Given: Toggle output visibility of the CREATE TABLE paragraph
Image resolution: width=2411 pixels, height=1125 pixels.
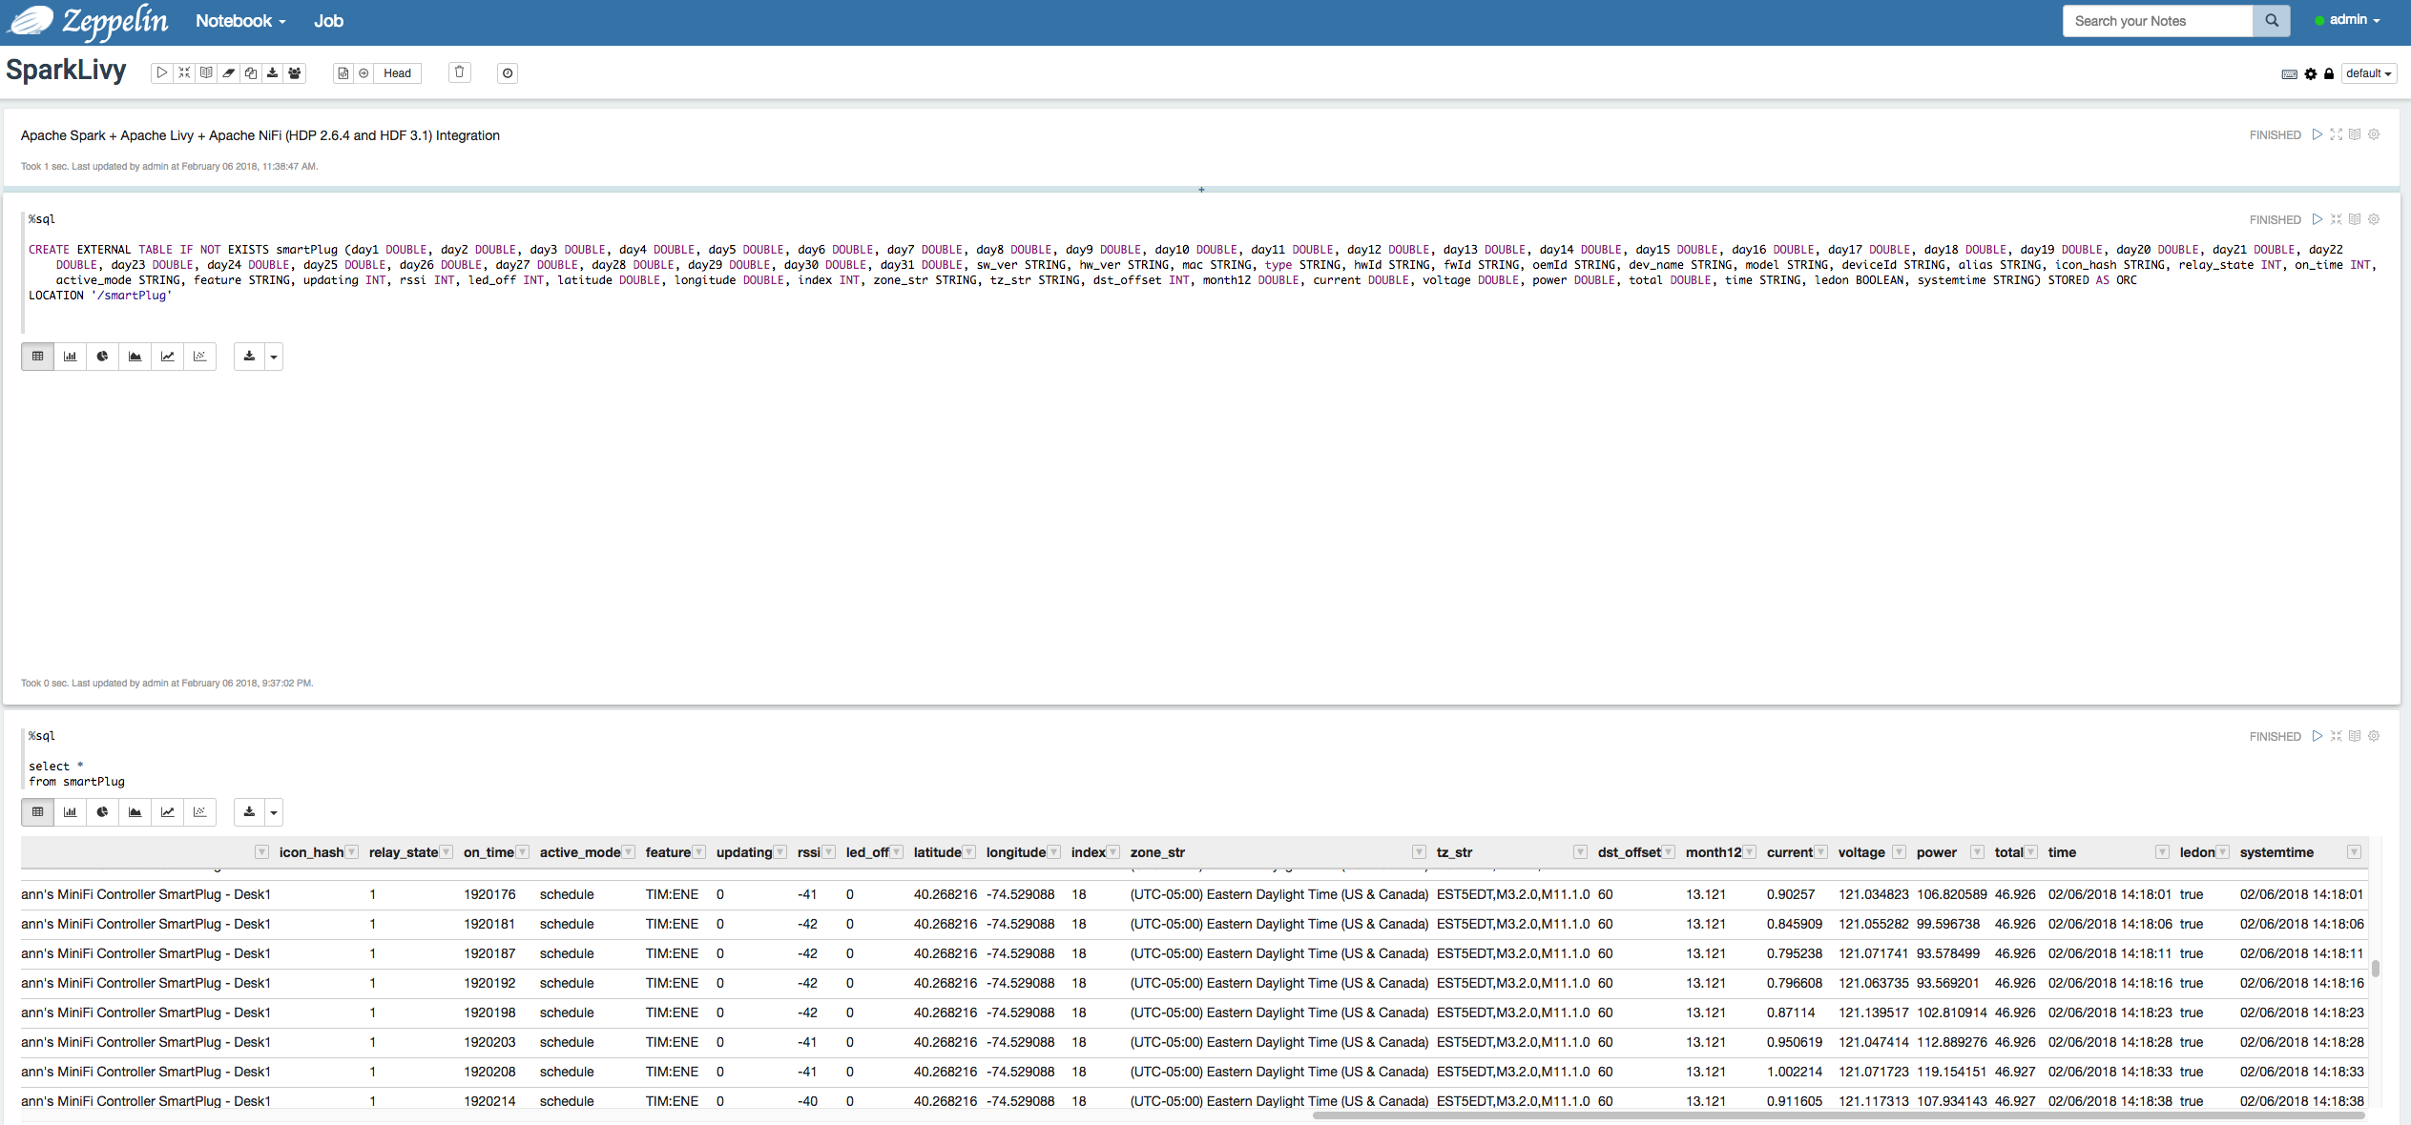Looking at the screenshot, I should [x=2355, y=219].
